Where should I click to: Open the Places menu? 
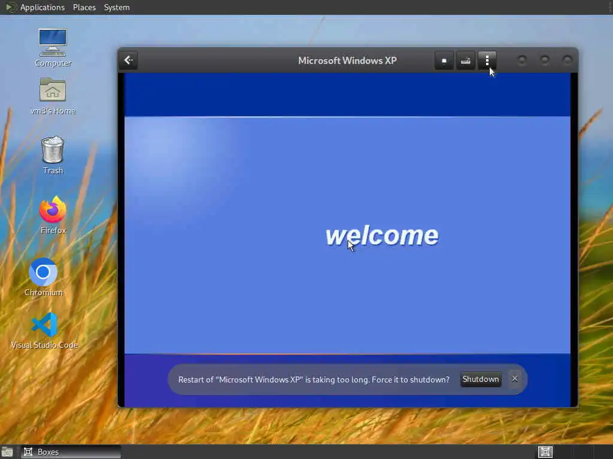(x=84, y=7)
